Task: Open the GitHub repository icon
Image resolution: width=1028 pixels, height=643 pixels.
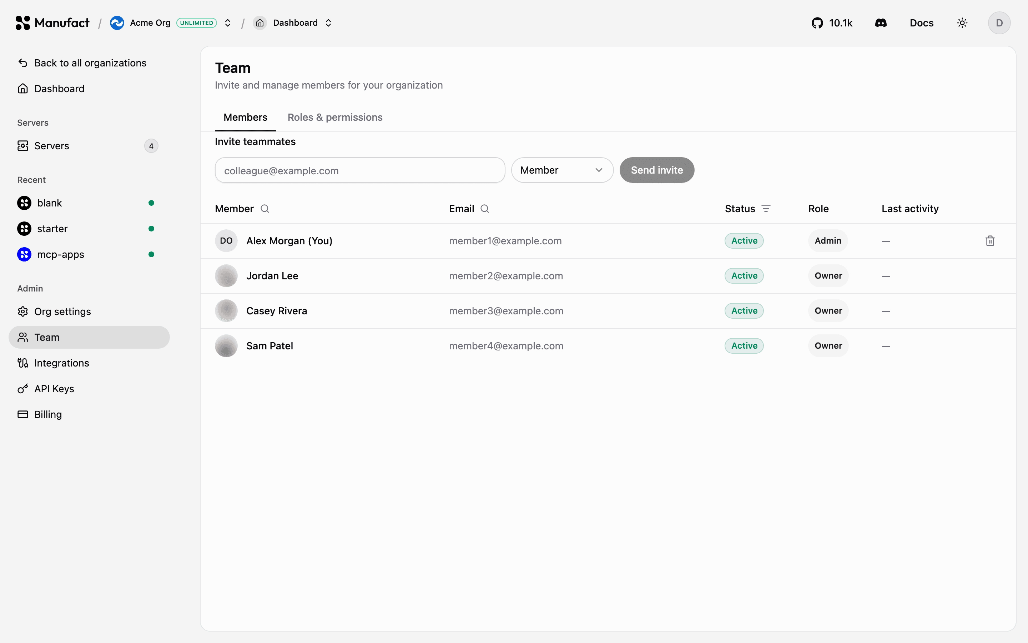Action: tap(817, 23)
